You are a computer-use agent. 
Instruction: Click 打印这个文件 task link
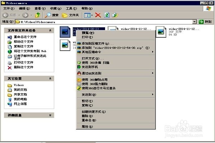point(23,63)
